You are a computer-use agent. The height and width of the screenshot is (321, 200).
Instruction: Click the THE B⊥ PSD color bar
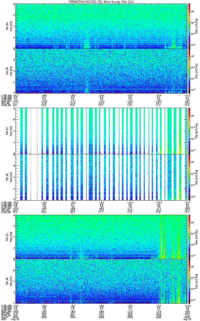click(189, 237)
